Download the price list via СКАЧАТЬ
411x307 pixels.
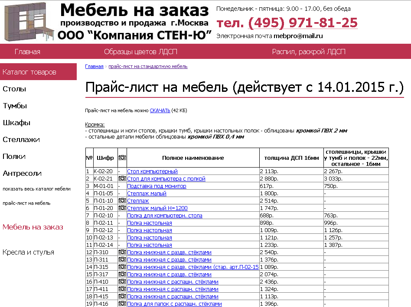point(160,110)
